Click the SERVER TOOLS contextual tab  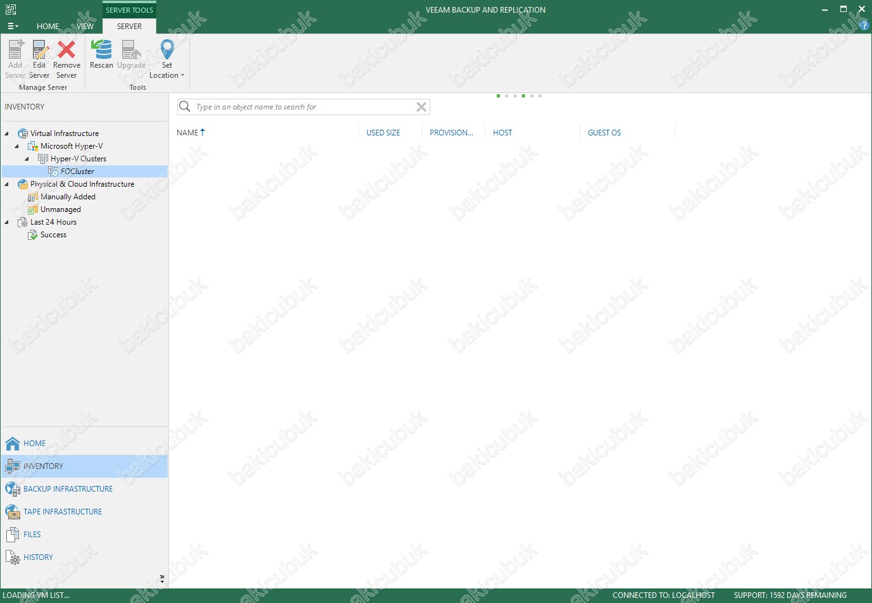point(129,10)
